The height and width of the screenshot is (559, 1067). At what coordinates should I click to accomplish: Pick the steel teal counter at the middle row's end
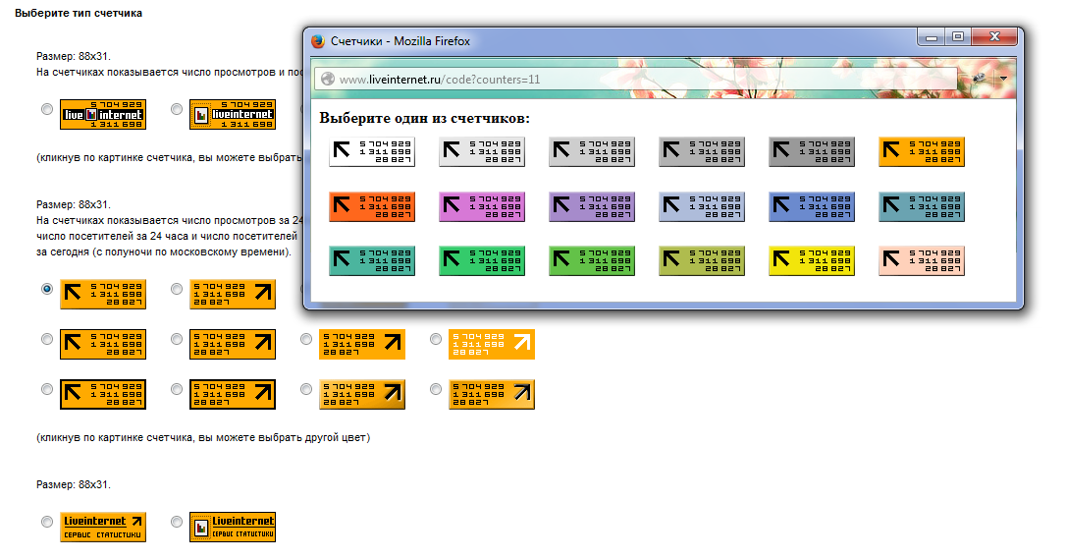point(922,207)
